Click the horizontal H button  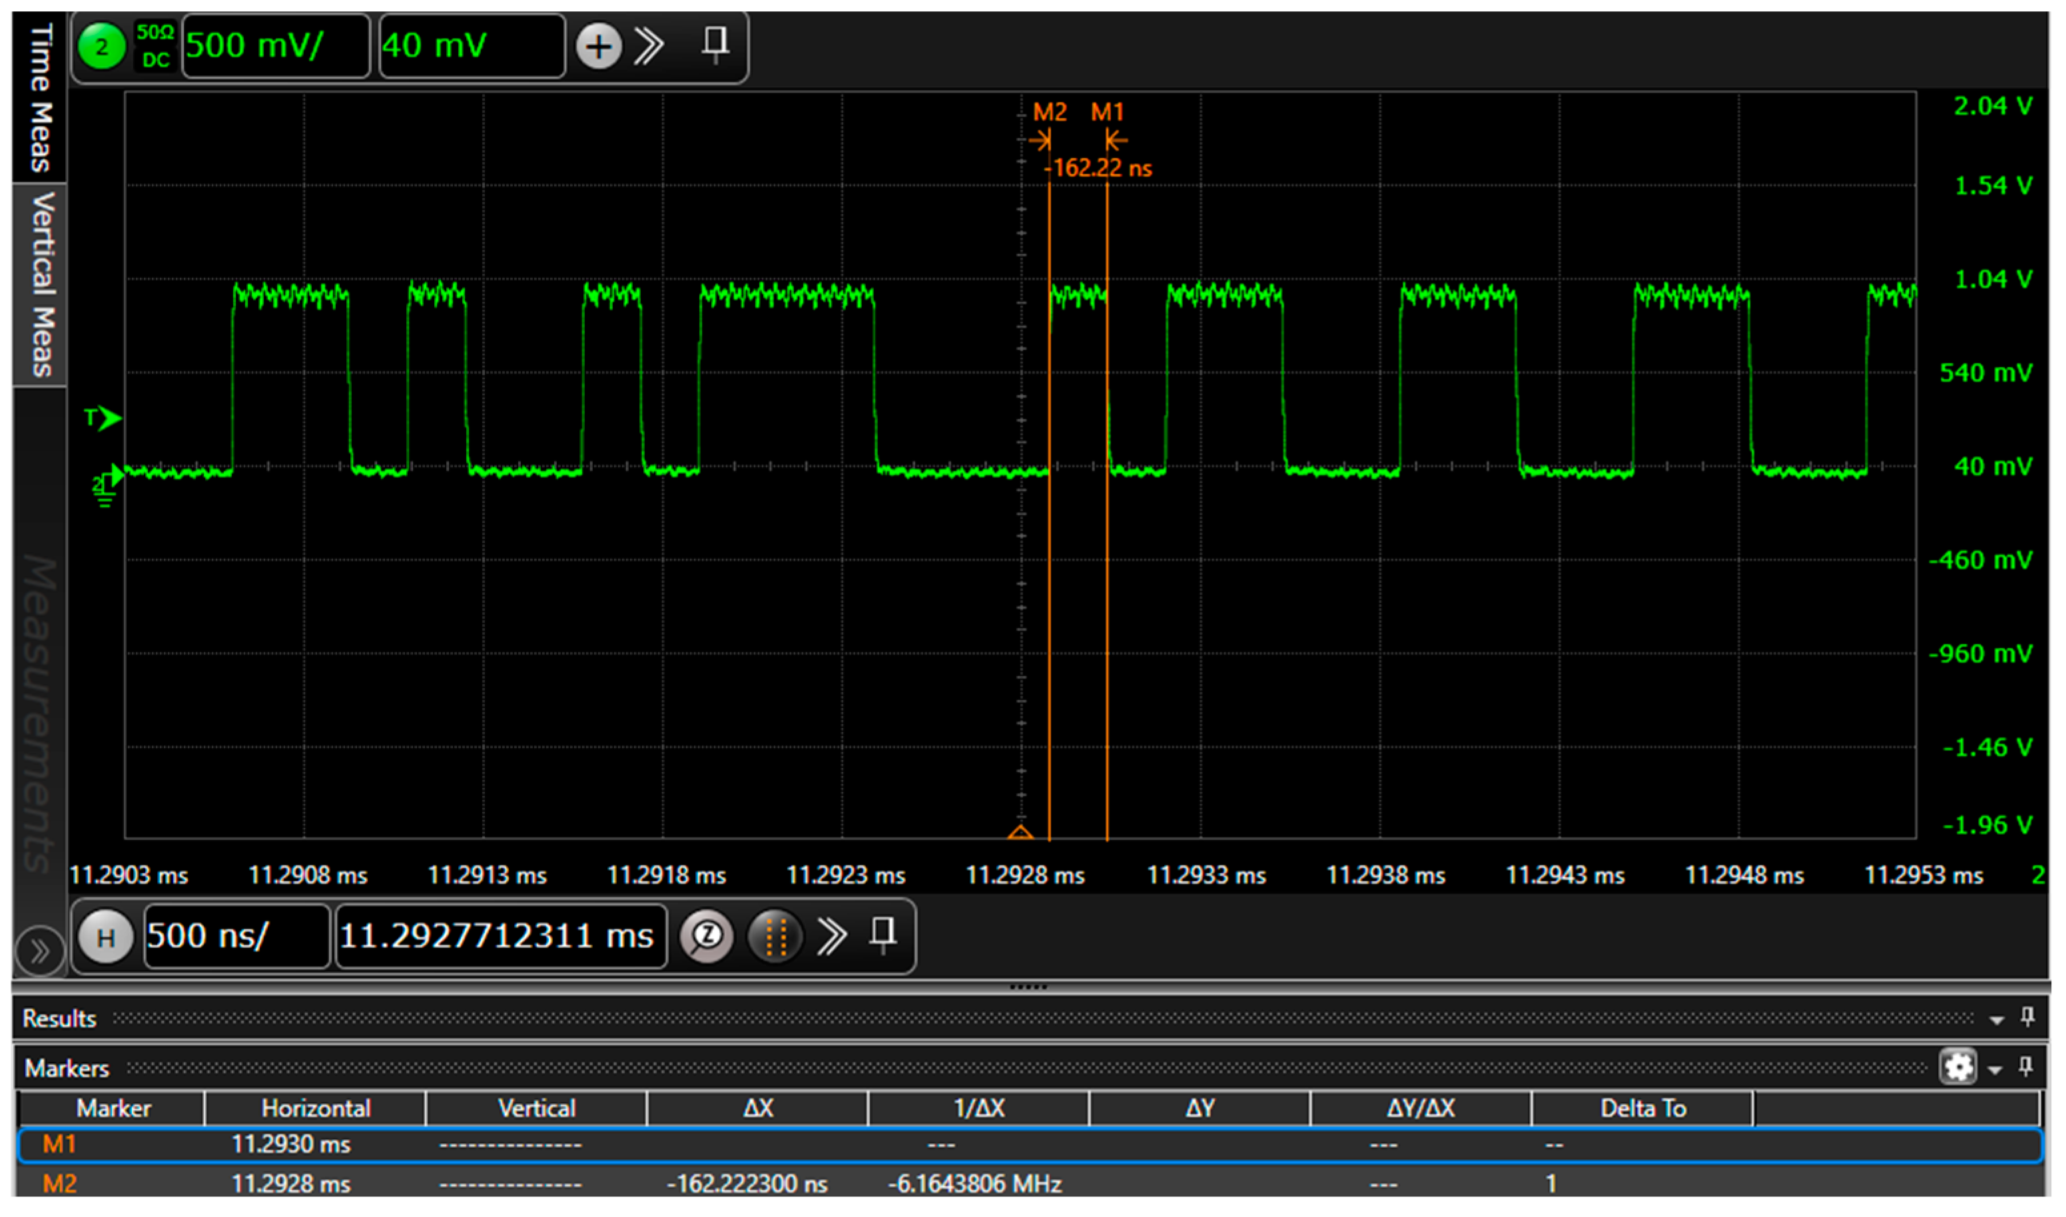[106, 938]
